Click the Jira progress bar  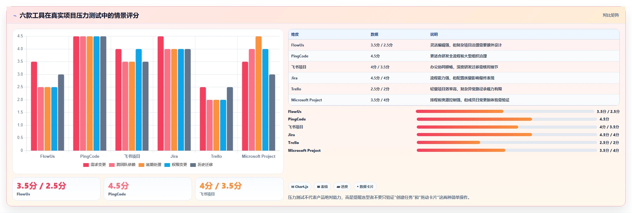(x=507, y=135)
